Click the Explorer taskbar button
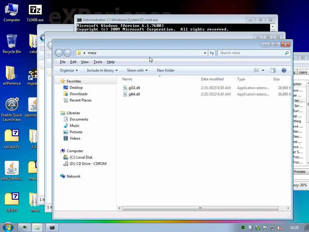The height and width of the screenshot is (232, 309). coord(37,228)
